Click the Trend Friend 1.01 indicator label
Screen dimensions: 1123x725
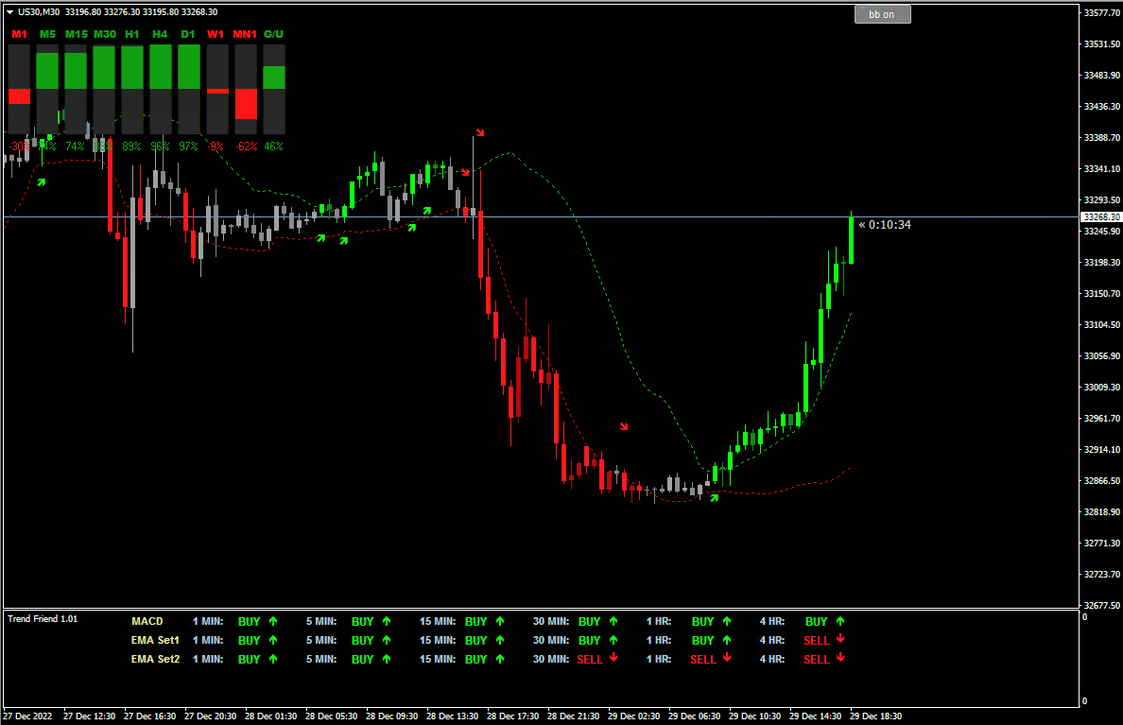[43, 619]
